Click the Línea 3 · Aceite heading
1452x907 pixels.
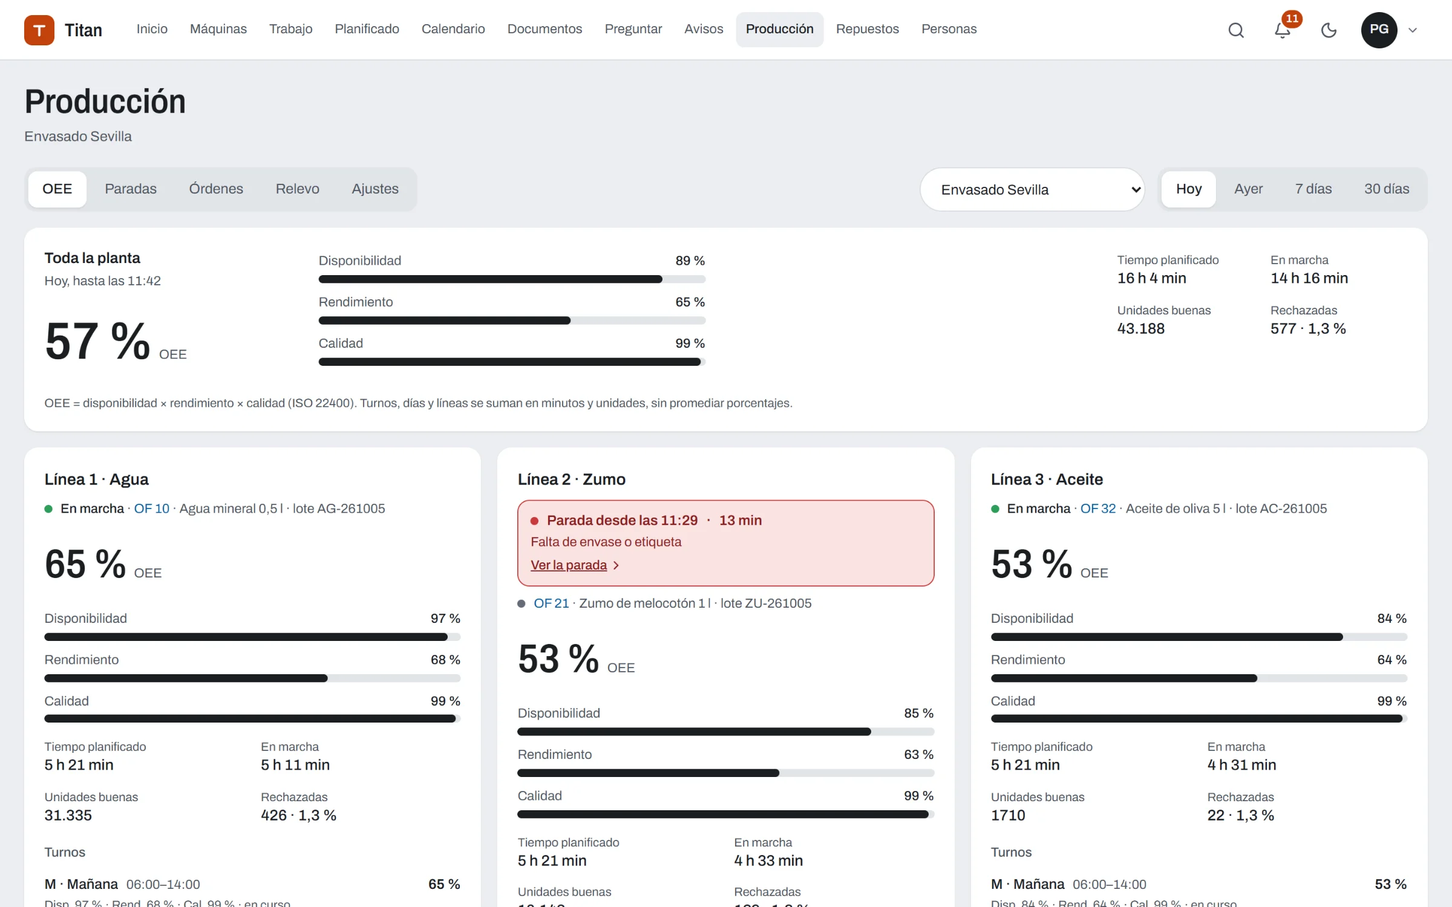point(1047,480)
